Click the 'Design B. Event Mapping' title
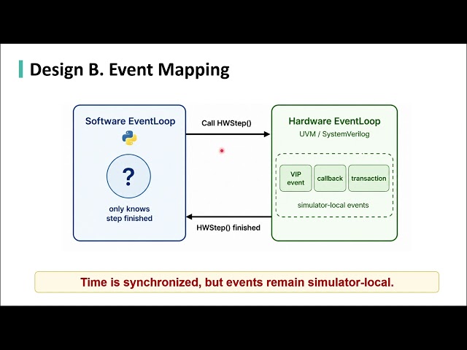 (130, 69)
